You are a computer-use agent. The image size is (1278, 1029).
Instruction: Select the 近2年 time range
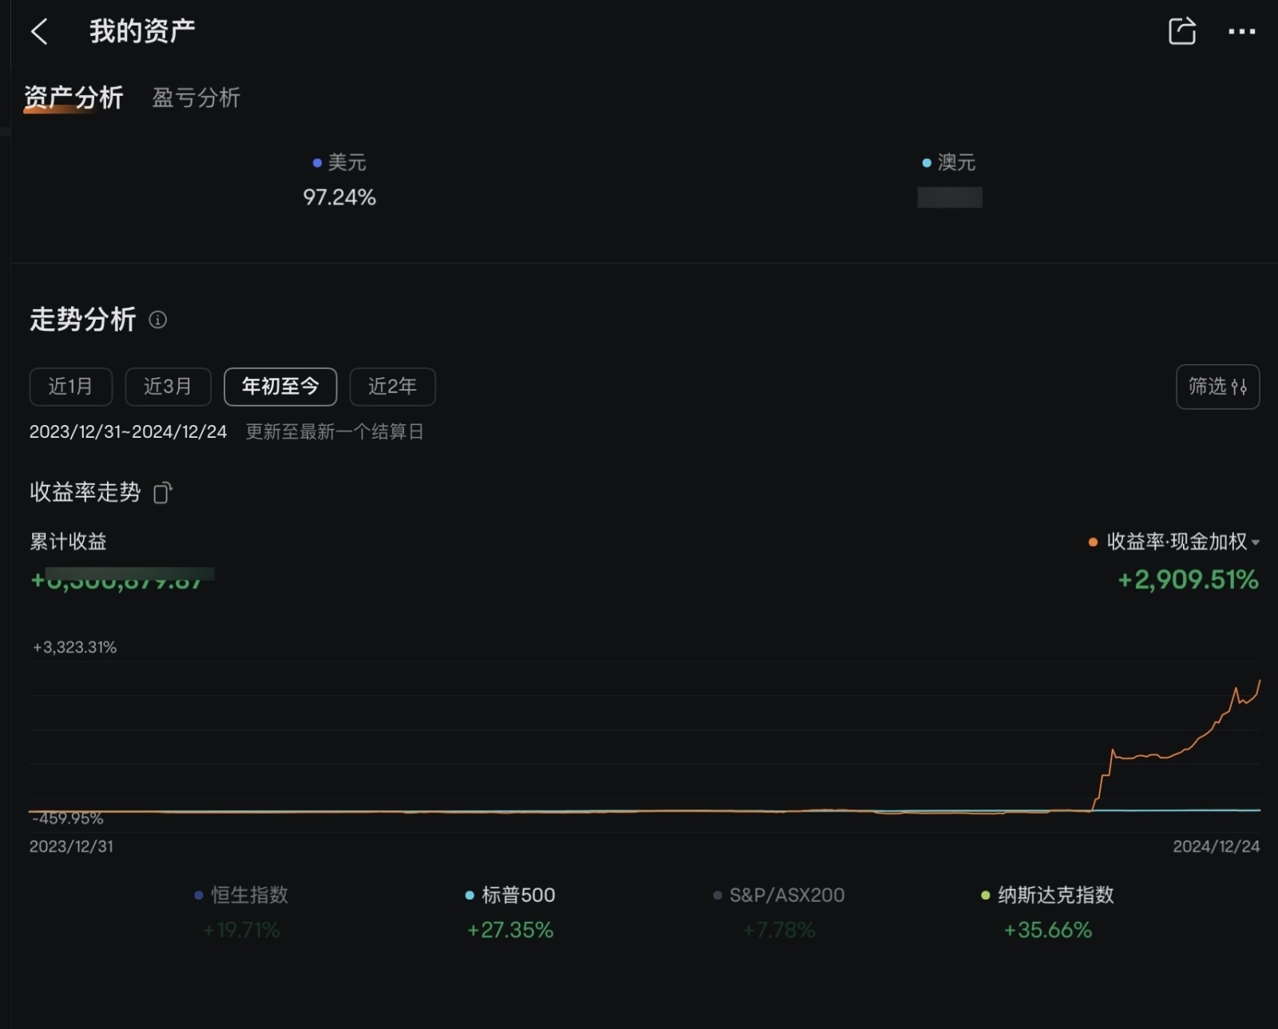tap(392, 387)
